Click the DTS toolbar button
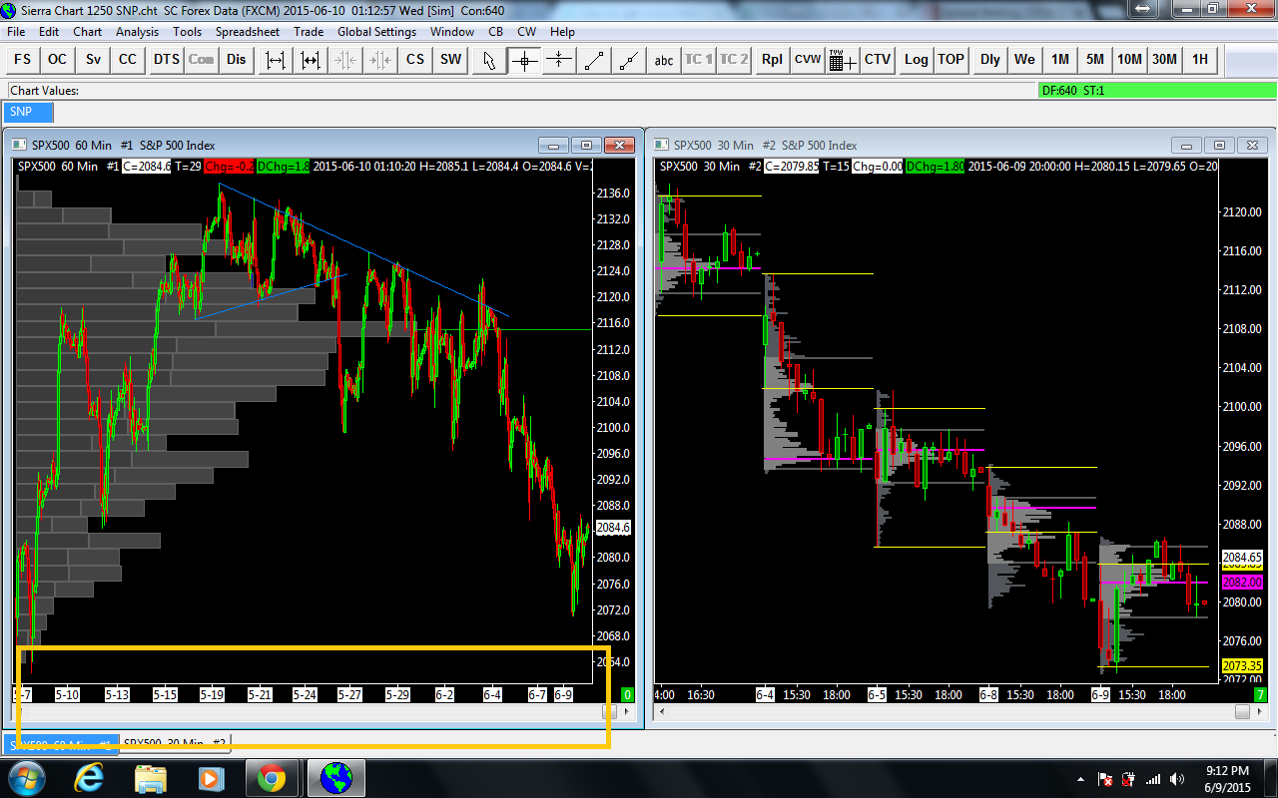The width and height of the screenshot is (1278, 798). click(x=166, y=59)
